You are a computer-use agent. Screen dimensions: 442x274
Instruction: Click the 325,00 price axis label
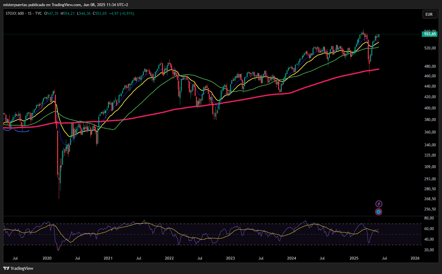point(430,155)
